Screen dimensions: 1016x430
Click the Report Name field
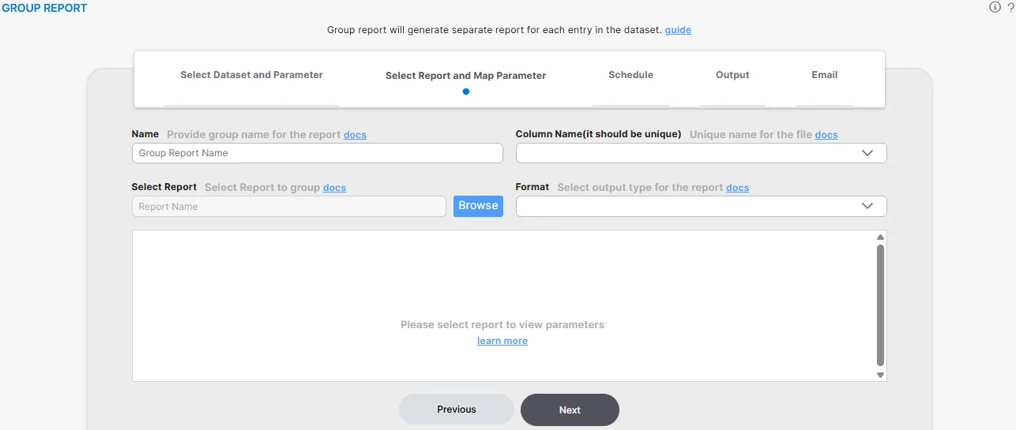[288, 207]
